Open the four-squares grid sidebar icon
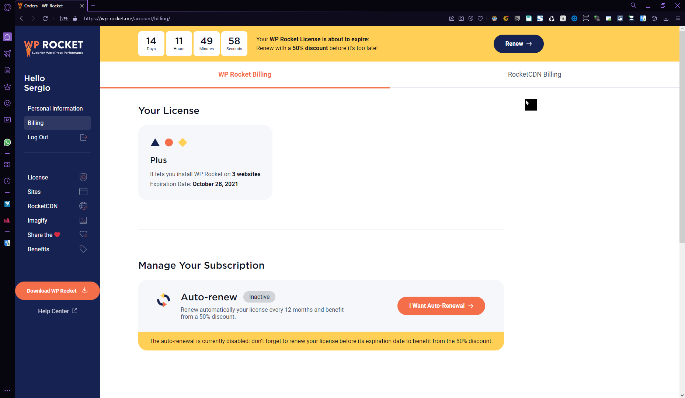685x398 pixels. point(7,165)
